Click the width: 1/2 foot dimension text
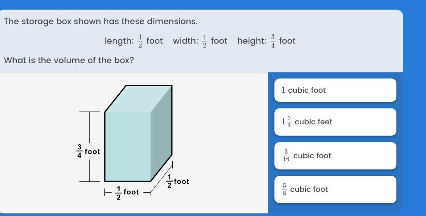Screen dimensions: 426x216 coord(200,41)
